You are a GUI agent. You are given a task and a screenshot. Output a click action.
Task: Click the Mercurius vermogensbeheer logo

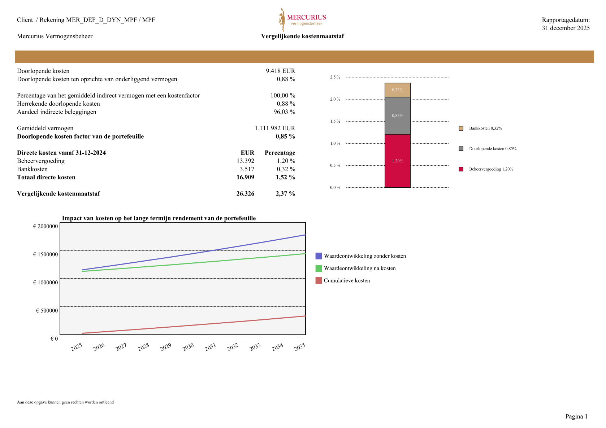[302, 20]
